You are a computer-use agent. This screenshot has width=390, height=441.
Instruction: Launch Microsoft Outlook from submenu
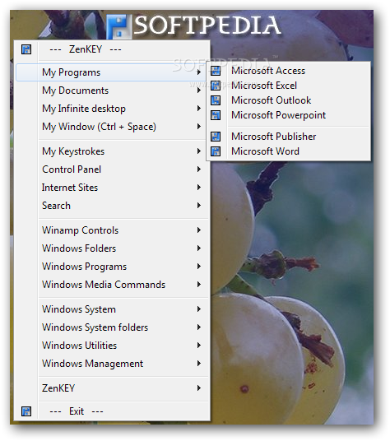(289, 100)
